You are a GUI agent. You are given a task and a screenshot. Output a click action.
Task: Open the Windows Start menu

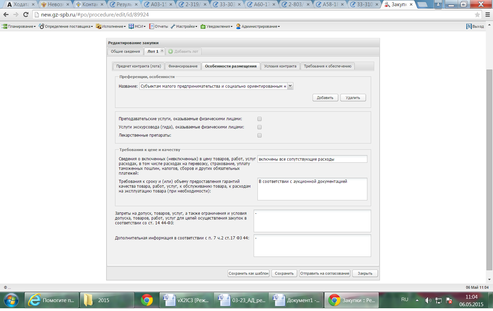coord(11,300)
